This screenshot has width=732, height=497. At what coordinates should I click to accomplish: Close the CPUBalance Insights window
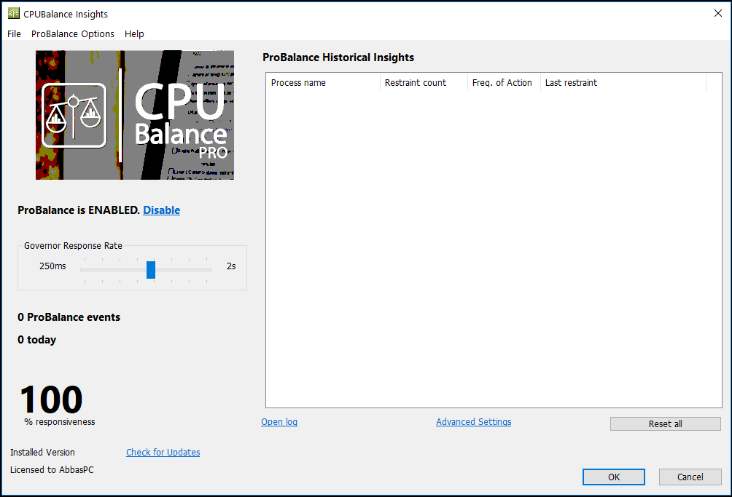(718, 14)
